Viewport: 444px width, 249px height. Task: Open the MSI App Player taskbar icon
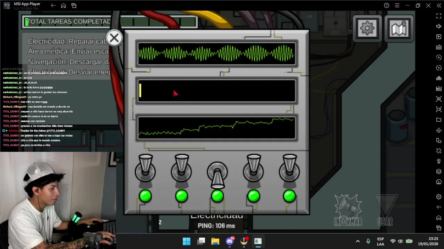[258, 241]
